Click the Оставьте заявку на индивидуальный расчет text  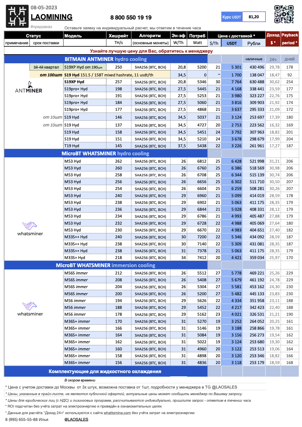coord(133,28)
